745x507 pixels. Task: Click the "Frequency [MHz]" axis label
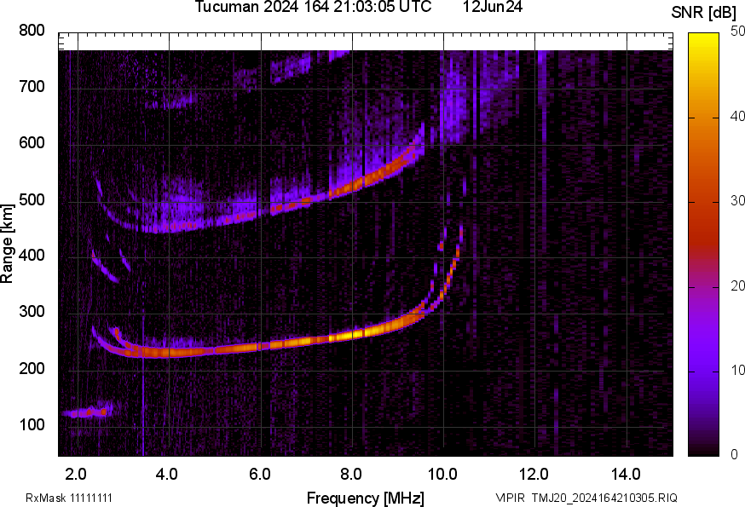point(366,498)
